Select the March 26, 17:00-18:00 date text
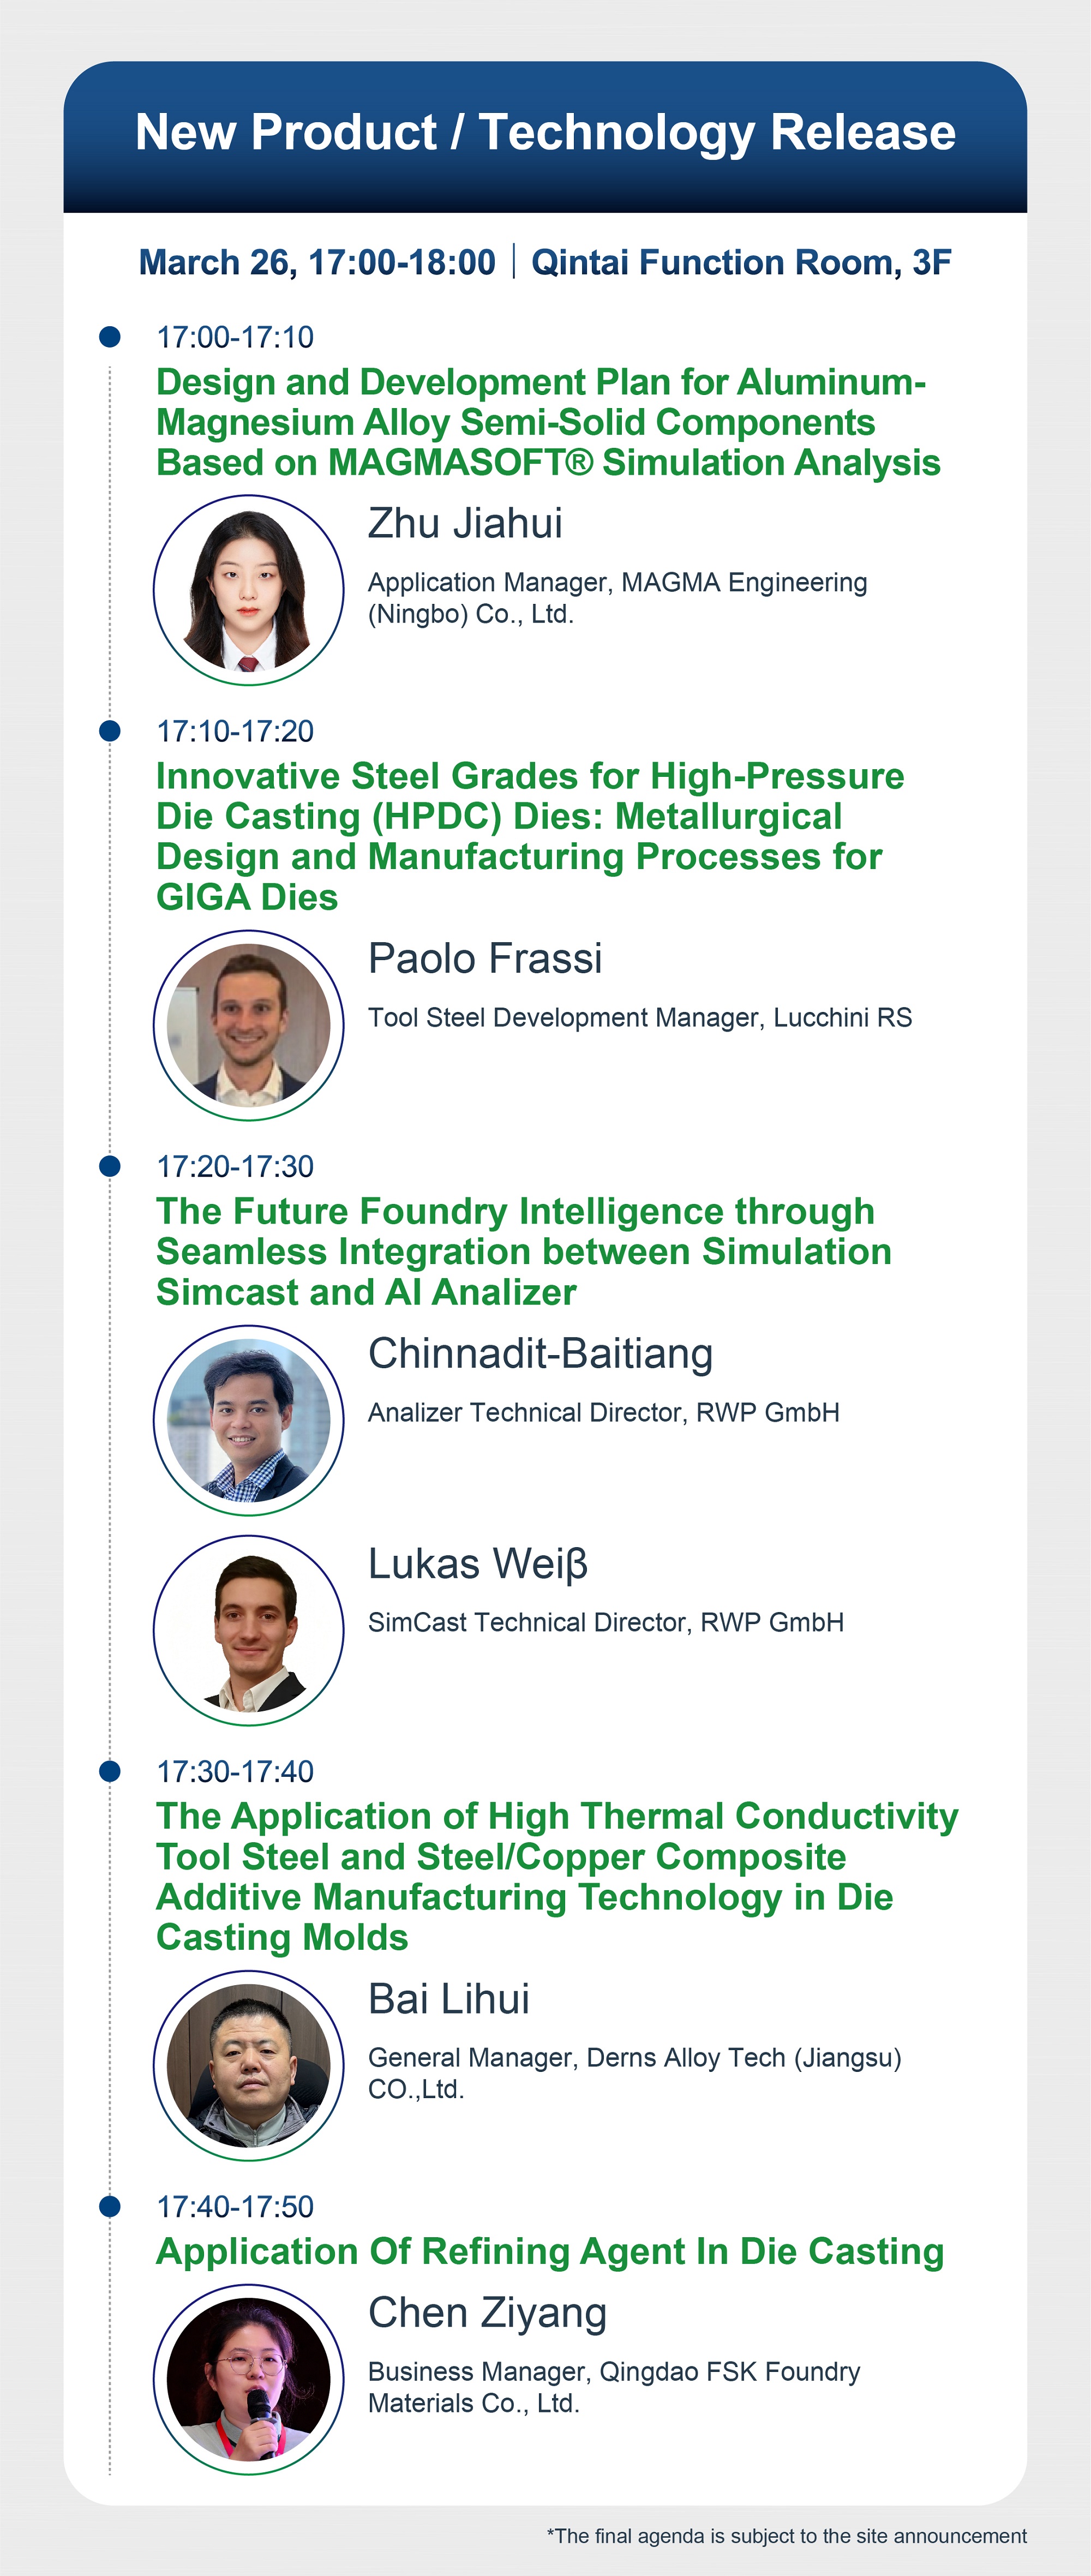The image size is (1091, 2576). tap(317, 262)
